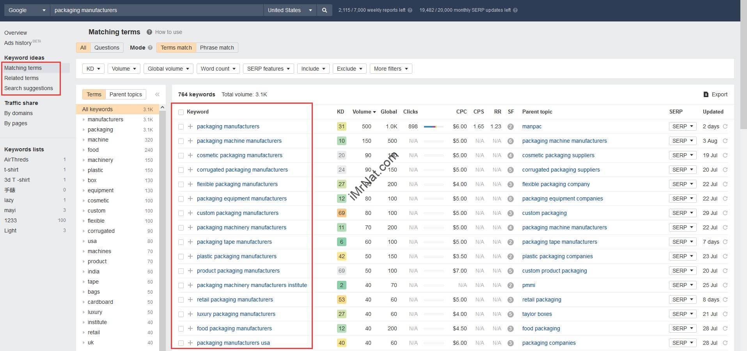
Task: Tick checkbox for plastic packaging manufacturers
Action: coord(181,257)
